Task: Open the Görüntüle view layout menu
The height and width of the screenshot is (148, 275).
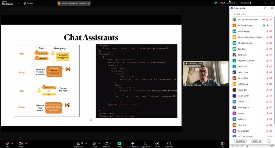Action: [246, 3]
